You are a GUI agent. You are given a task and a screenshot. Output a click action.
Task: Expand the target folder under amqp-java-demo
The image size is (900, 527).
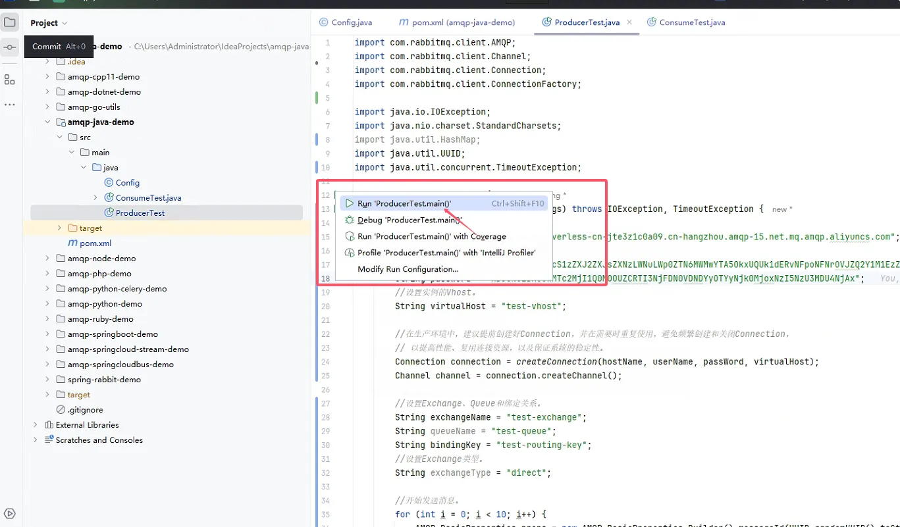[x=59, y=228]
